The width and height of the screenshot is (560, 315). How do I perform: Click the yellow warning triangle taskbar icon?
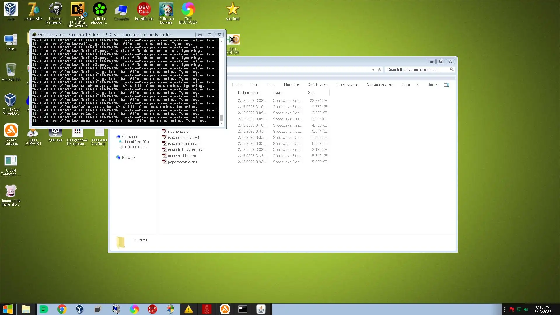pyautogui.click(x=188, y=309)
